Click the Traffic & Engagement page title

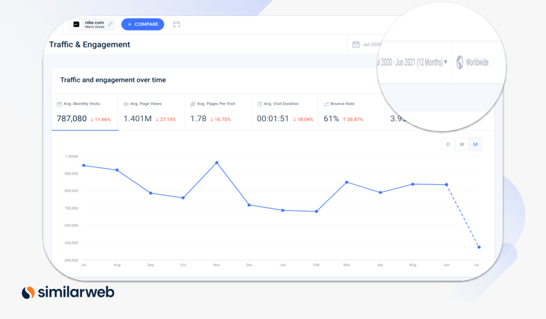point(90,45)
